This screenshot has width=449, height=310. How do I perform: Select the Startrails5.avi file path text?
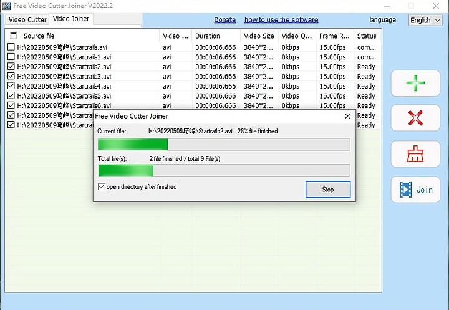(64, 96)
